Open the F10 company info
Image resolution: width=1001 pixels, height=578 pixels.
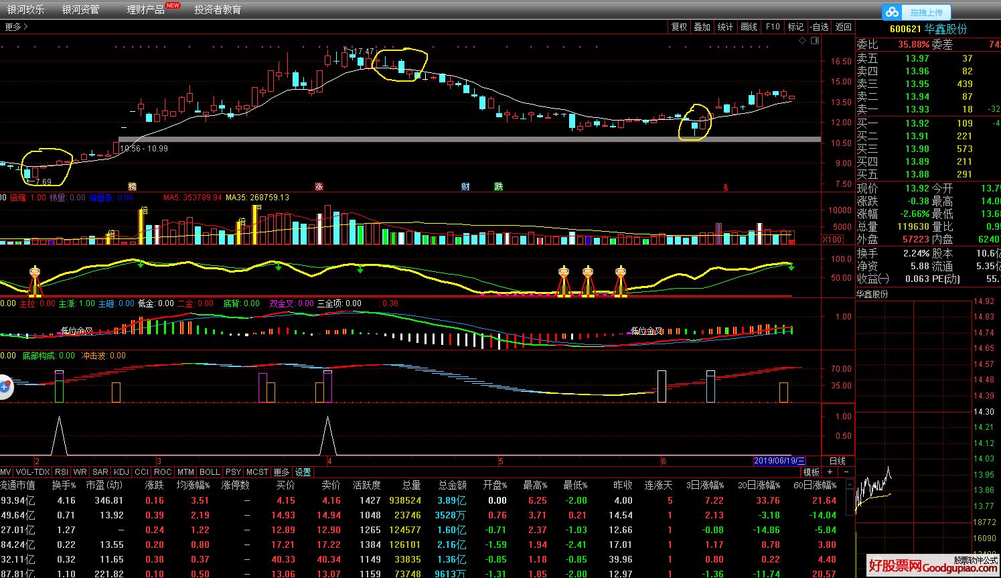tap(773, 27)
